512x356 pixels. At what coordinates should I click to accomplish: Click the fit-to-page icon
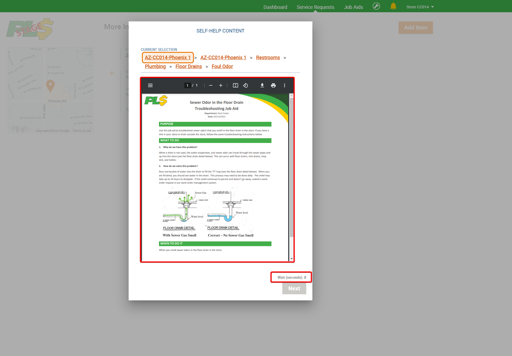pos(235,85)
